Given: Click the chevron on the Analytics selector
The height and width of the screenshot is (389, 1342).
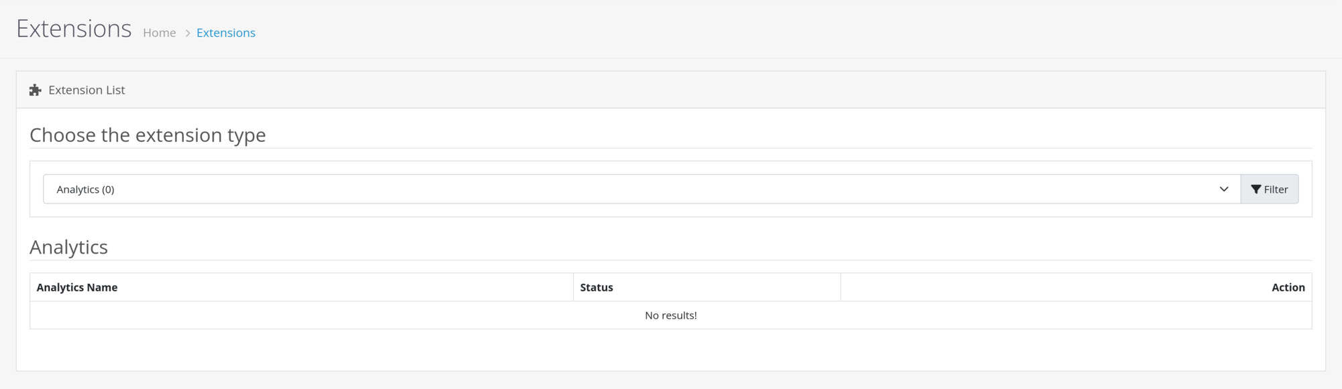Looking at the screenshot, I should point(1224,189).
